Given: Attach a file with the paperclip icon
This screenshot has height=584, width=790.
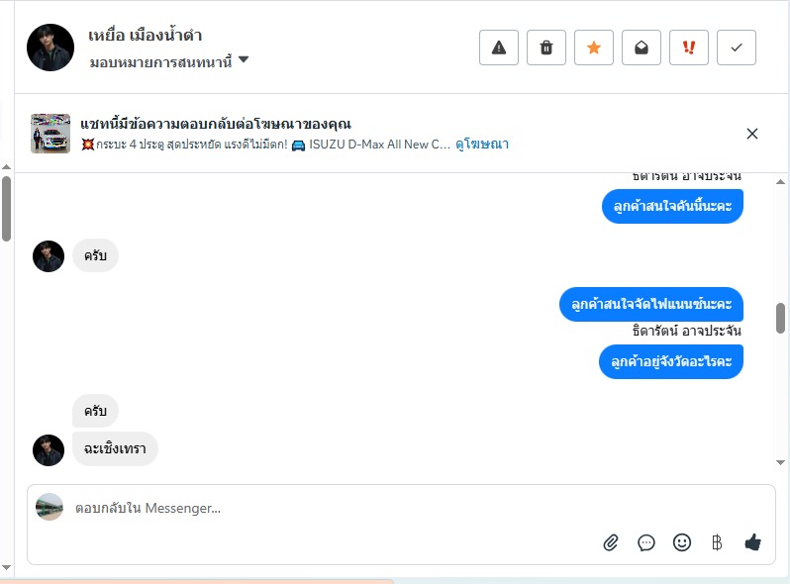Looking at the screenshot, I should click(611, 542).
